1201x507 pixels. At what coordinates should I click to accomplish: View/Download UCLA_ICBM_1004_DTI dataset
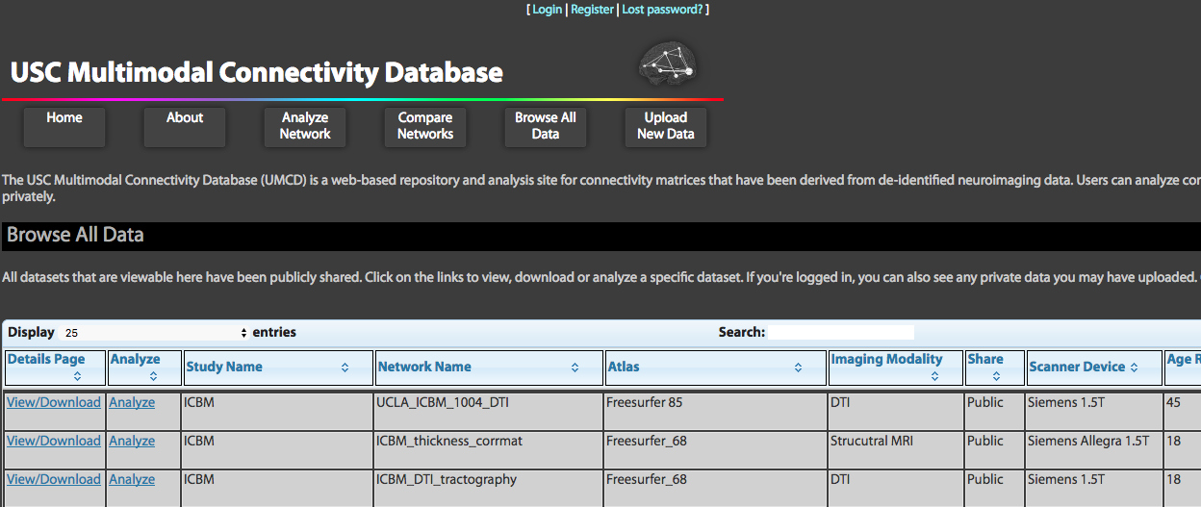(x=54, y=402)
